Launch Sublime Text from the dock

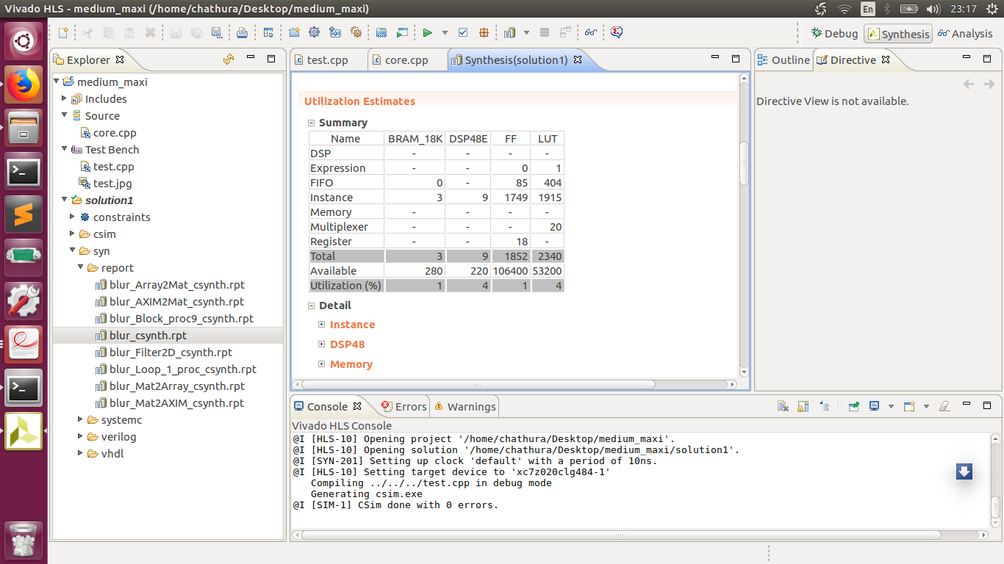24,214
